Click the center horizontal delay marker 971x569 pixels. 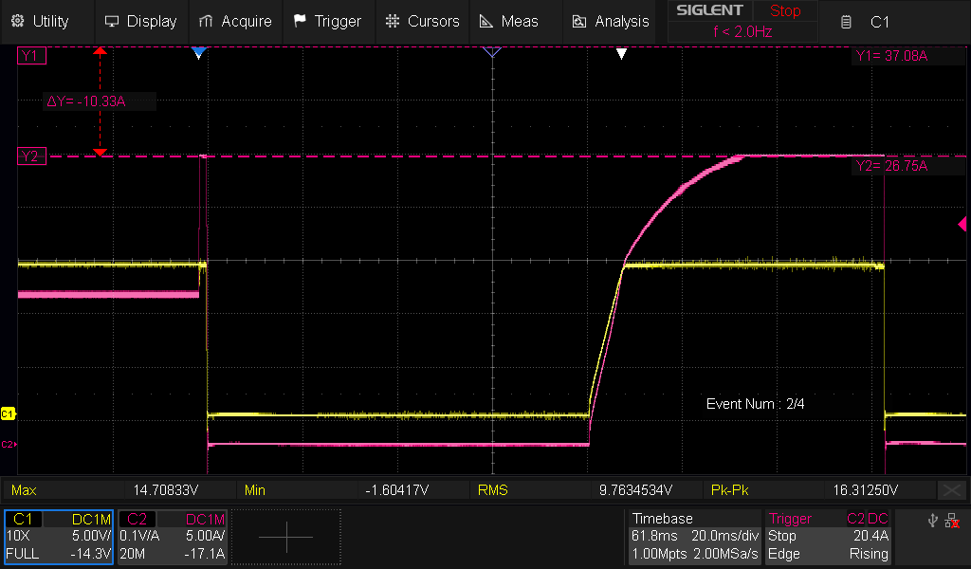[492, 52]
